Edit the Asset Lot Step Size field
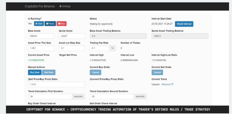This screenshot has height=114, width=232. (72, 48)
